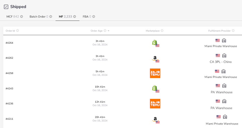Click PA Warehouse label for order #4236
The width and height of the screenshot is (242, 128).
tap(221, 108)
